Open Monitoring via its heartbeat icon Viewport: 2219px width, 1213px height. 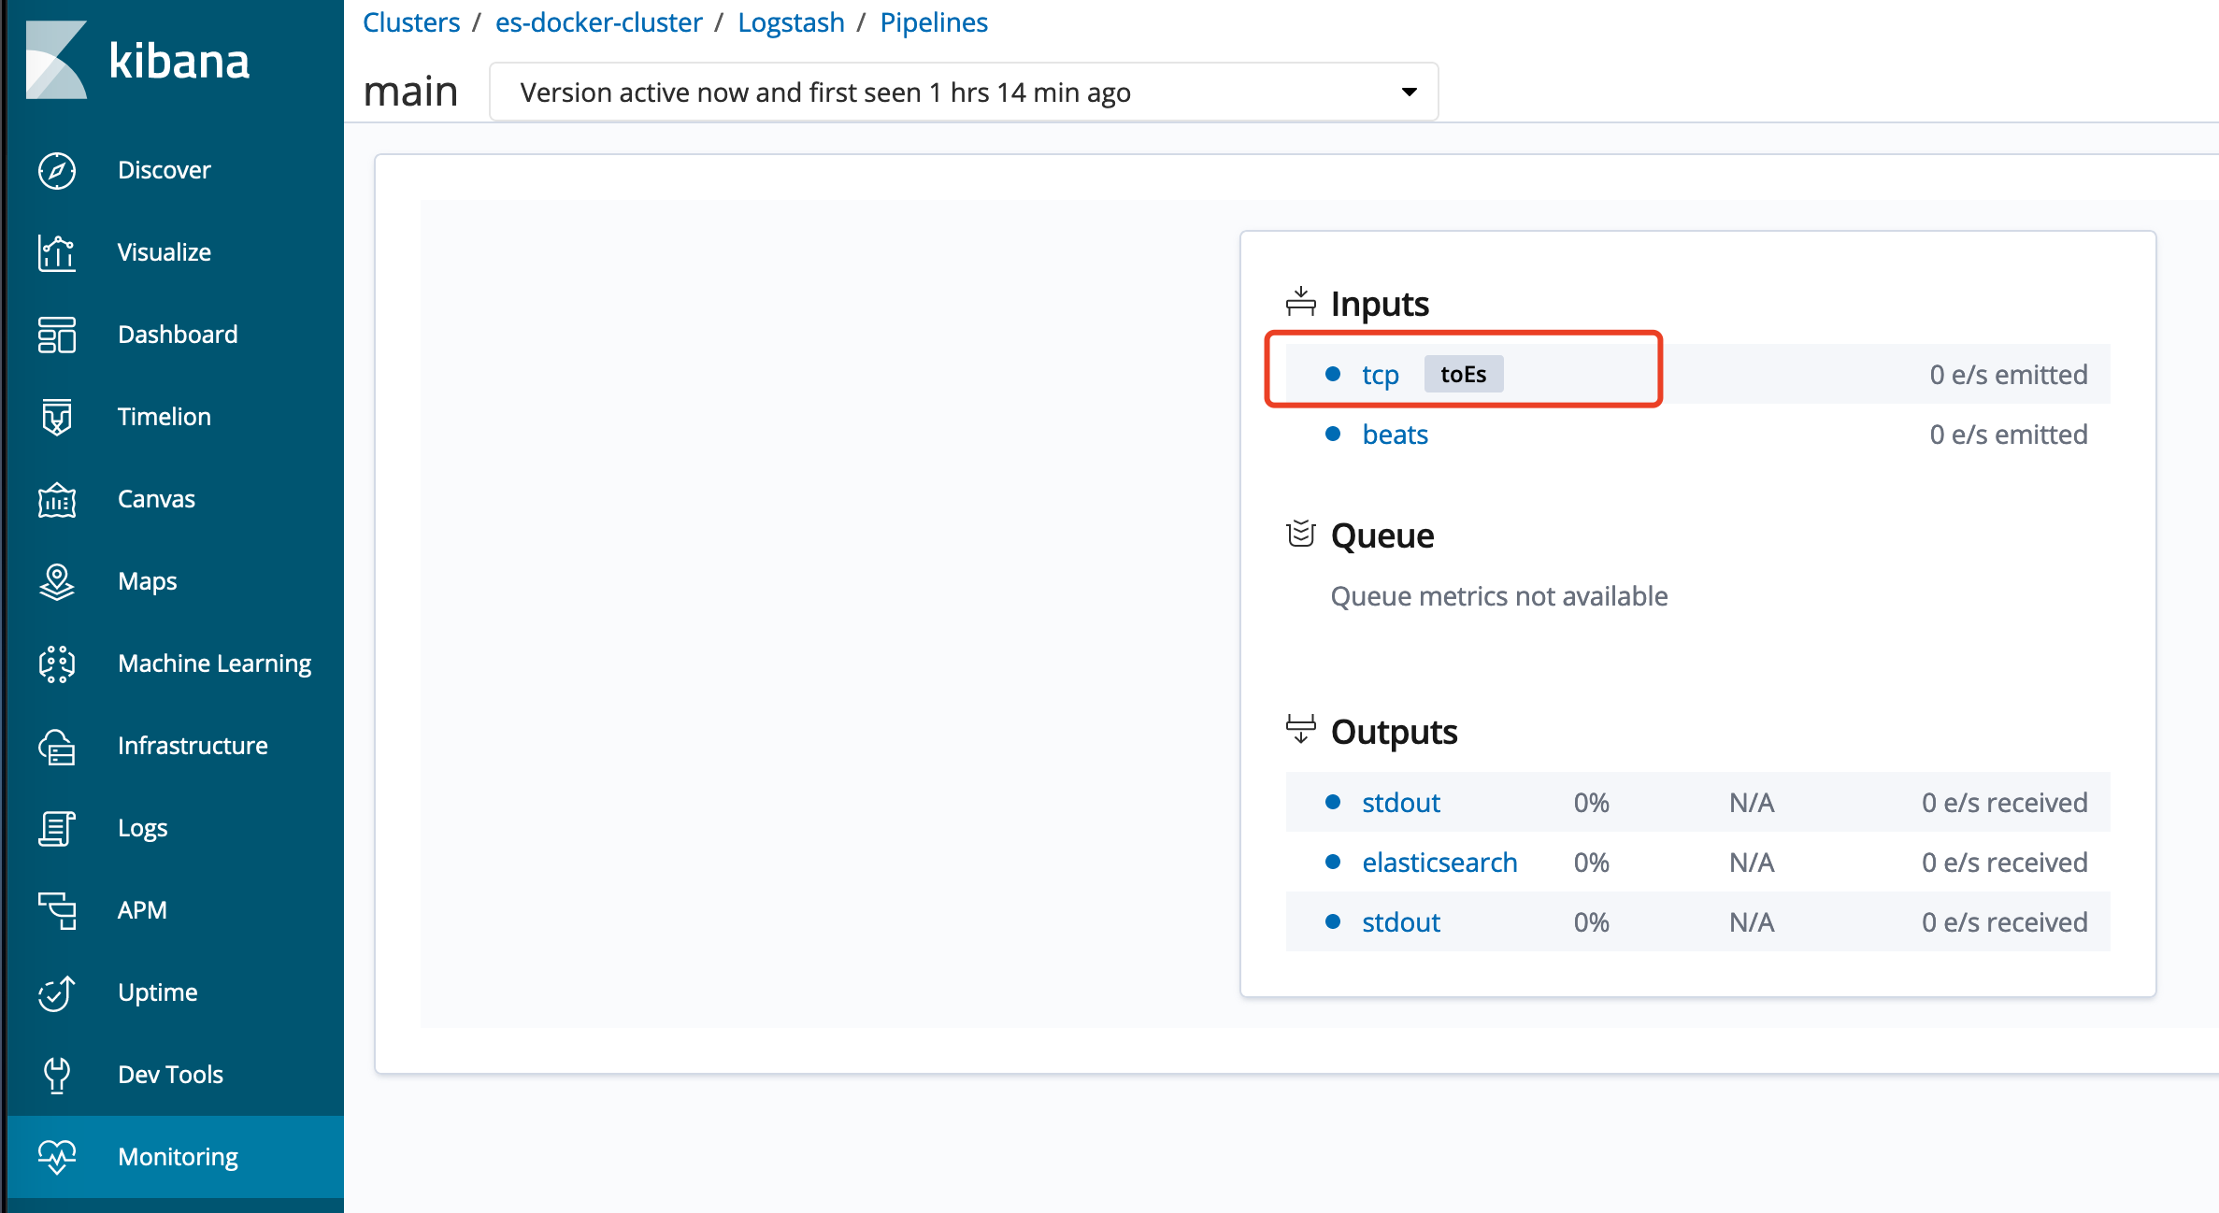57,1157
